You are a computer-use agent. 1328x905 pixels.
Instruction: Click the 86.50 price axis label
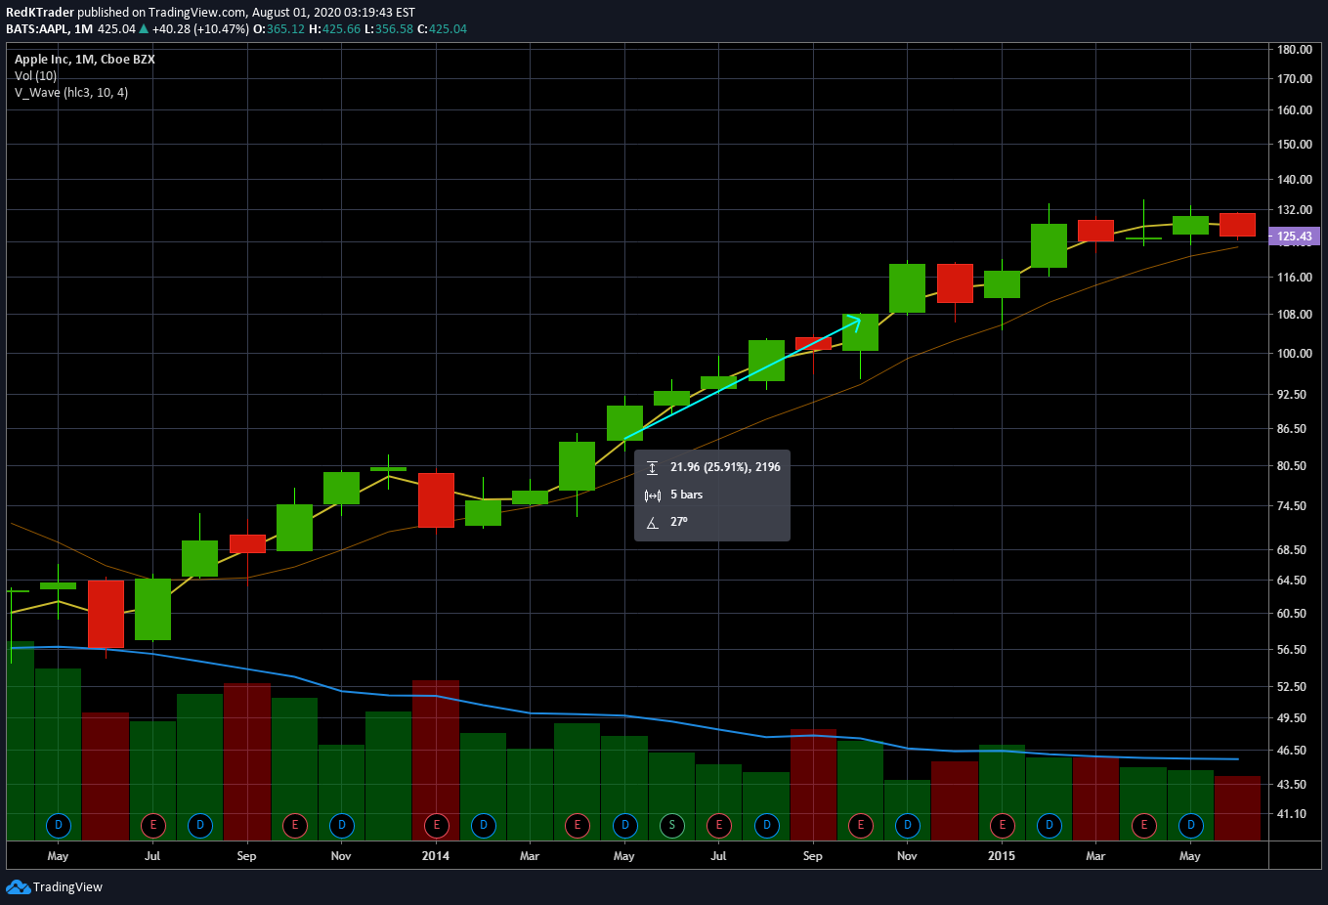tap(1292, 429)
